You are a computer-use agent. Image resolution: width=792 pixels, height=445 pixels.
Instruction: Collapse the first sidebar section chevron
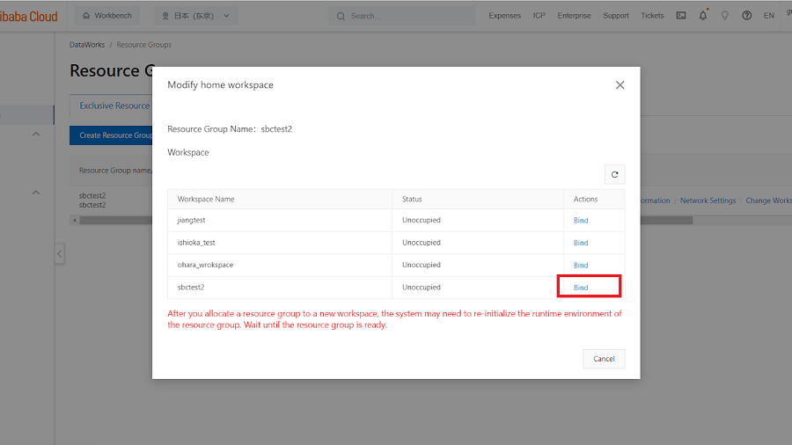pos(37,135)
